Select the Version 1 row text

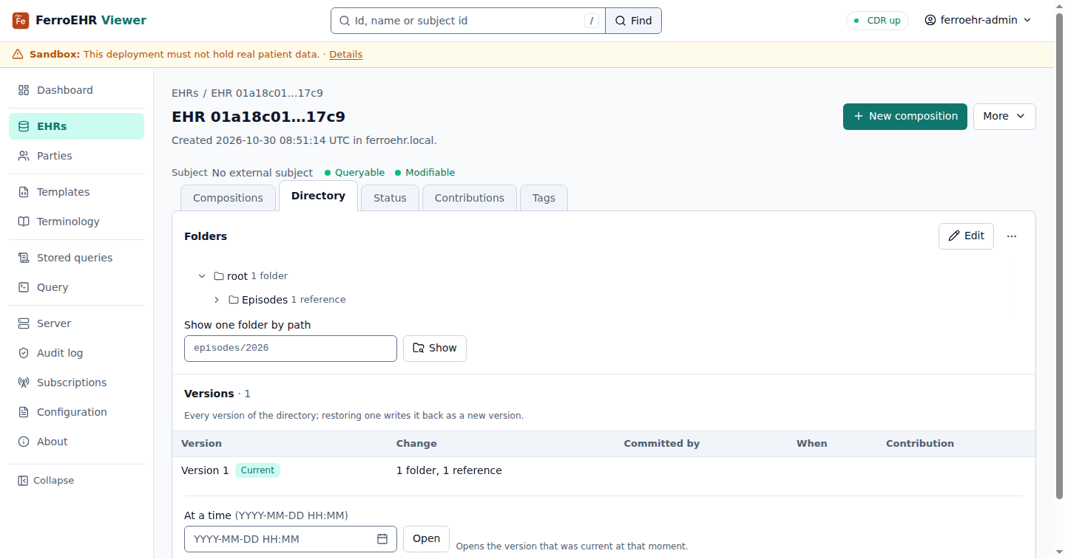205,470
